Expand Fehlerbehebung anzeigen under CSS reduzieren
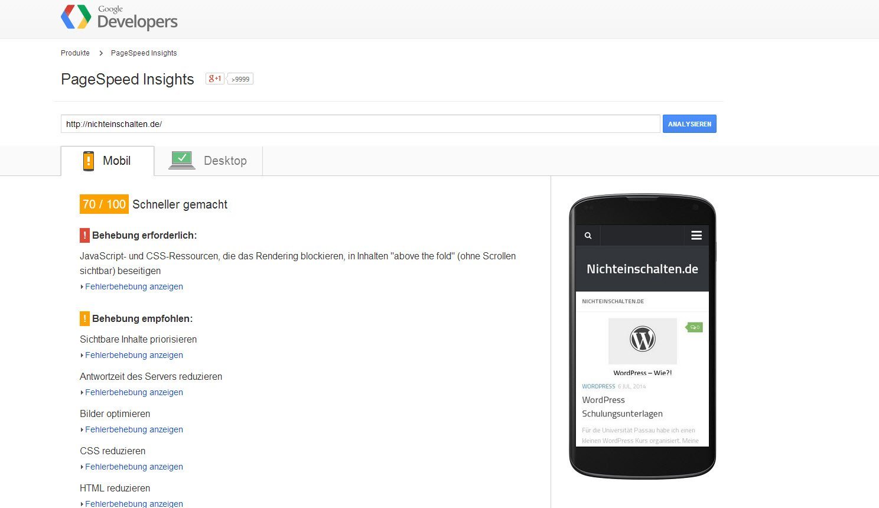The width and height of the screenshot is (879, 508). (134, 467)
